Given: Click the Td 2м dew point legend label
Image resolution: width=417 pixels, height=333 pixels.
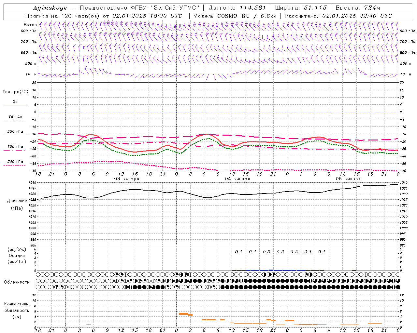Looking at the screenshot, I should 15,116.
